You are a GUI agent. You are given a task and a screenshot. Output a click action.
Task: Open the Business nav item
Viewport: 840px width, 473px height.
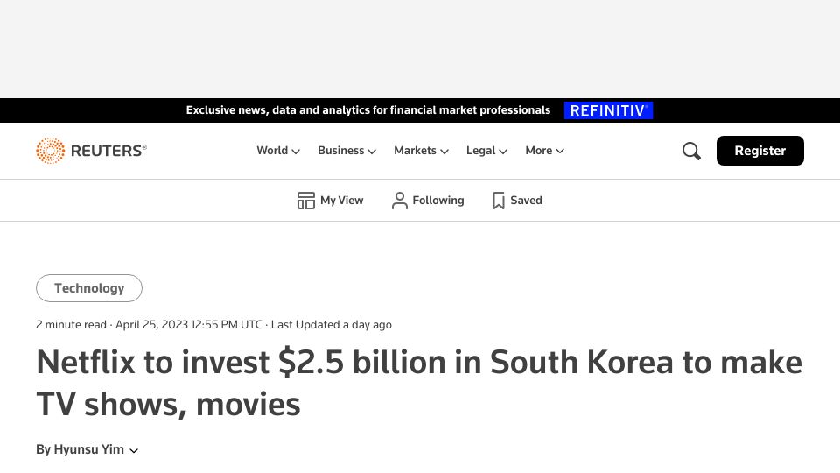(x=346, y=151)
